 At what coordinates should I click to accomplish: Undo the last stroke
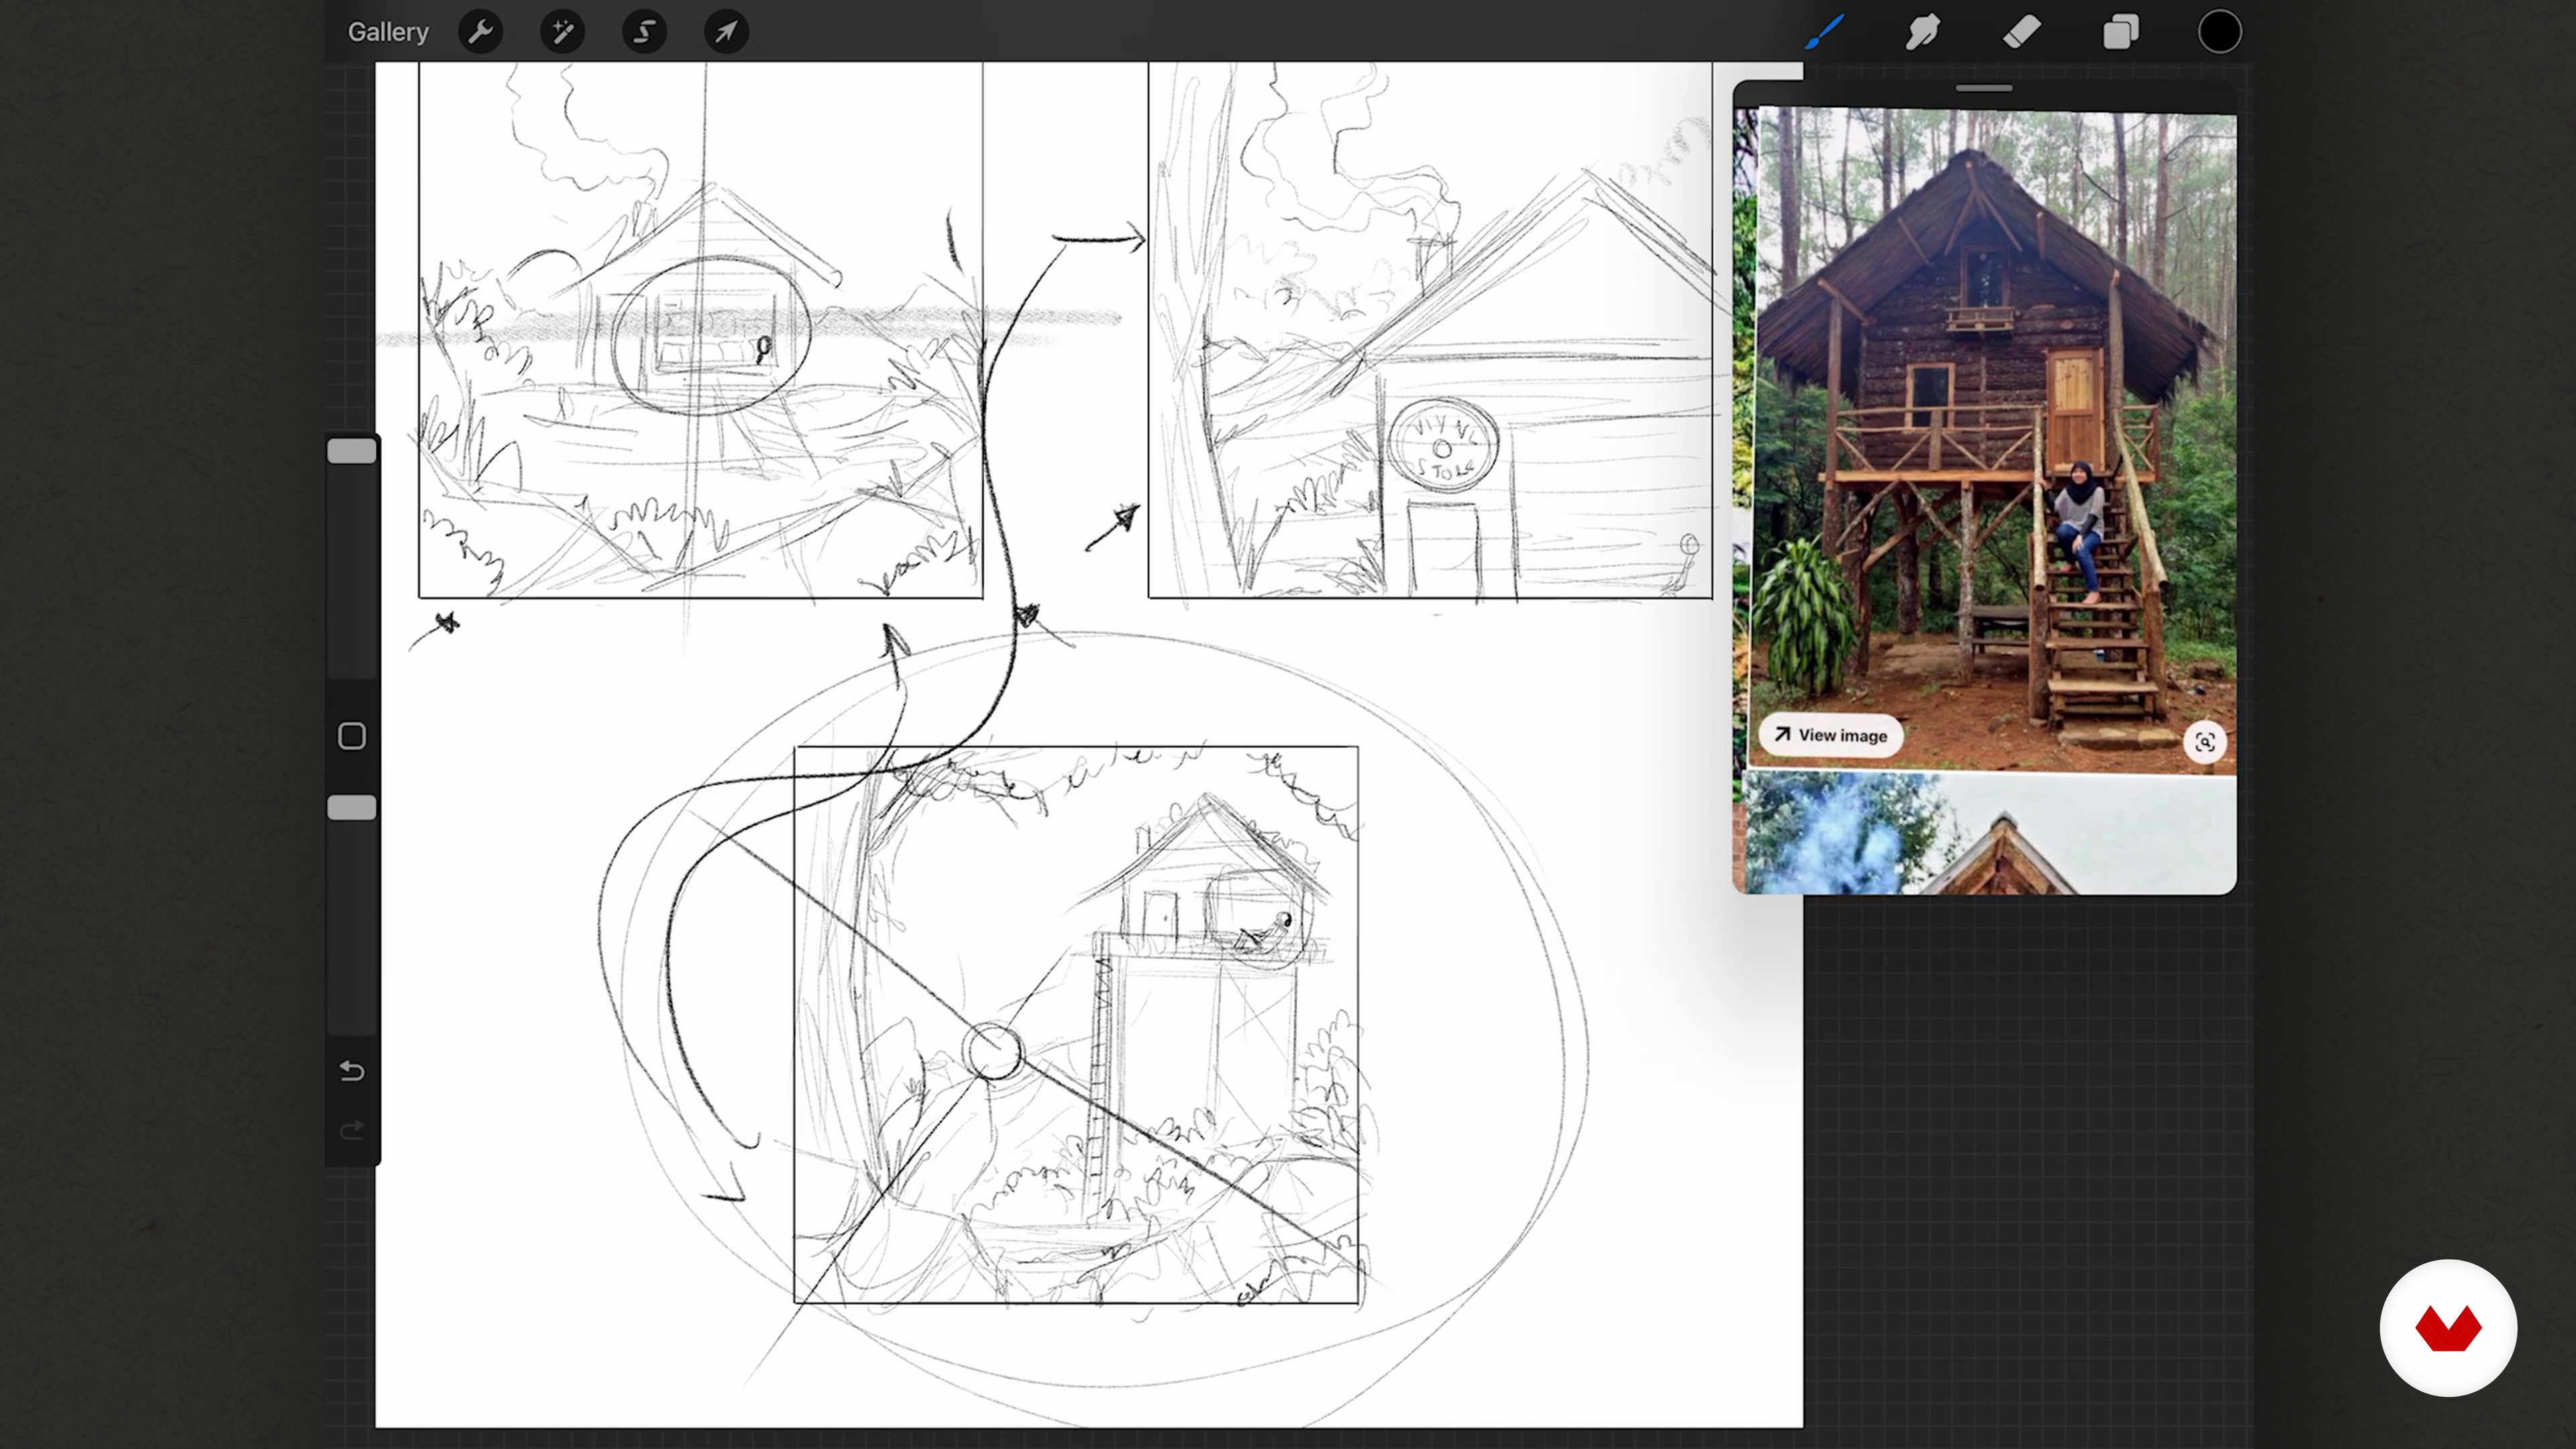click(x=352, y=1071)
